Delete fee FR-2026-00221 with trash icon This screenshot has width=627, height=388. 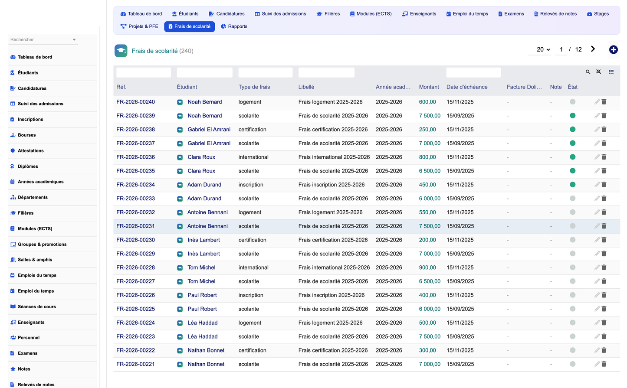coord(604,364)
